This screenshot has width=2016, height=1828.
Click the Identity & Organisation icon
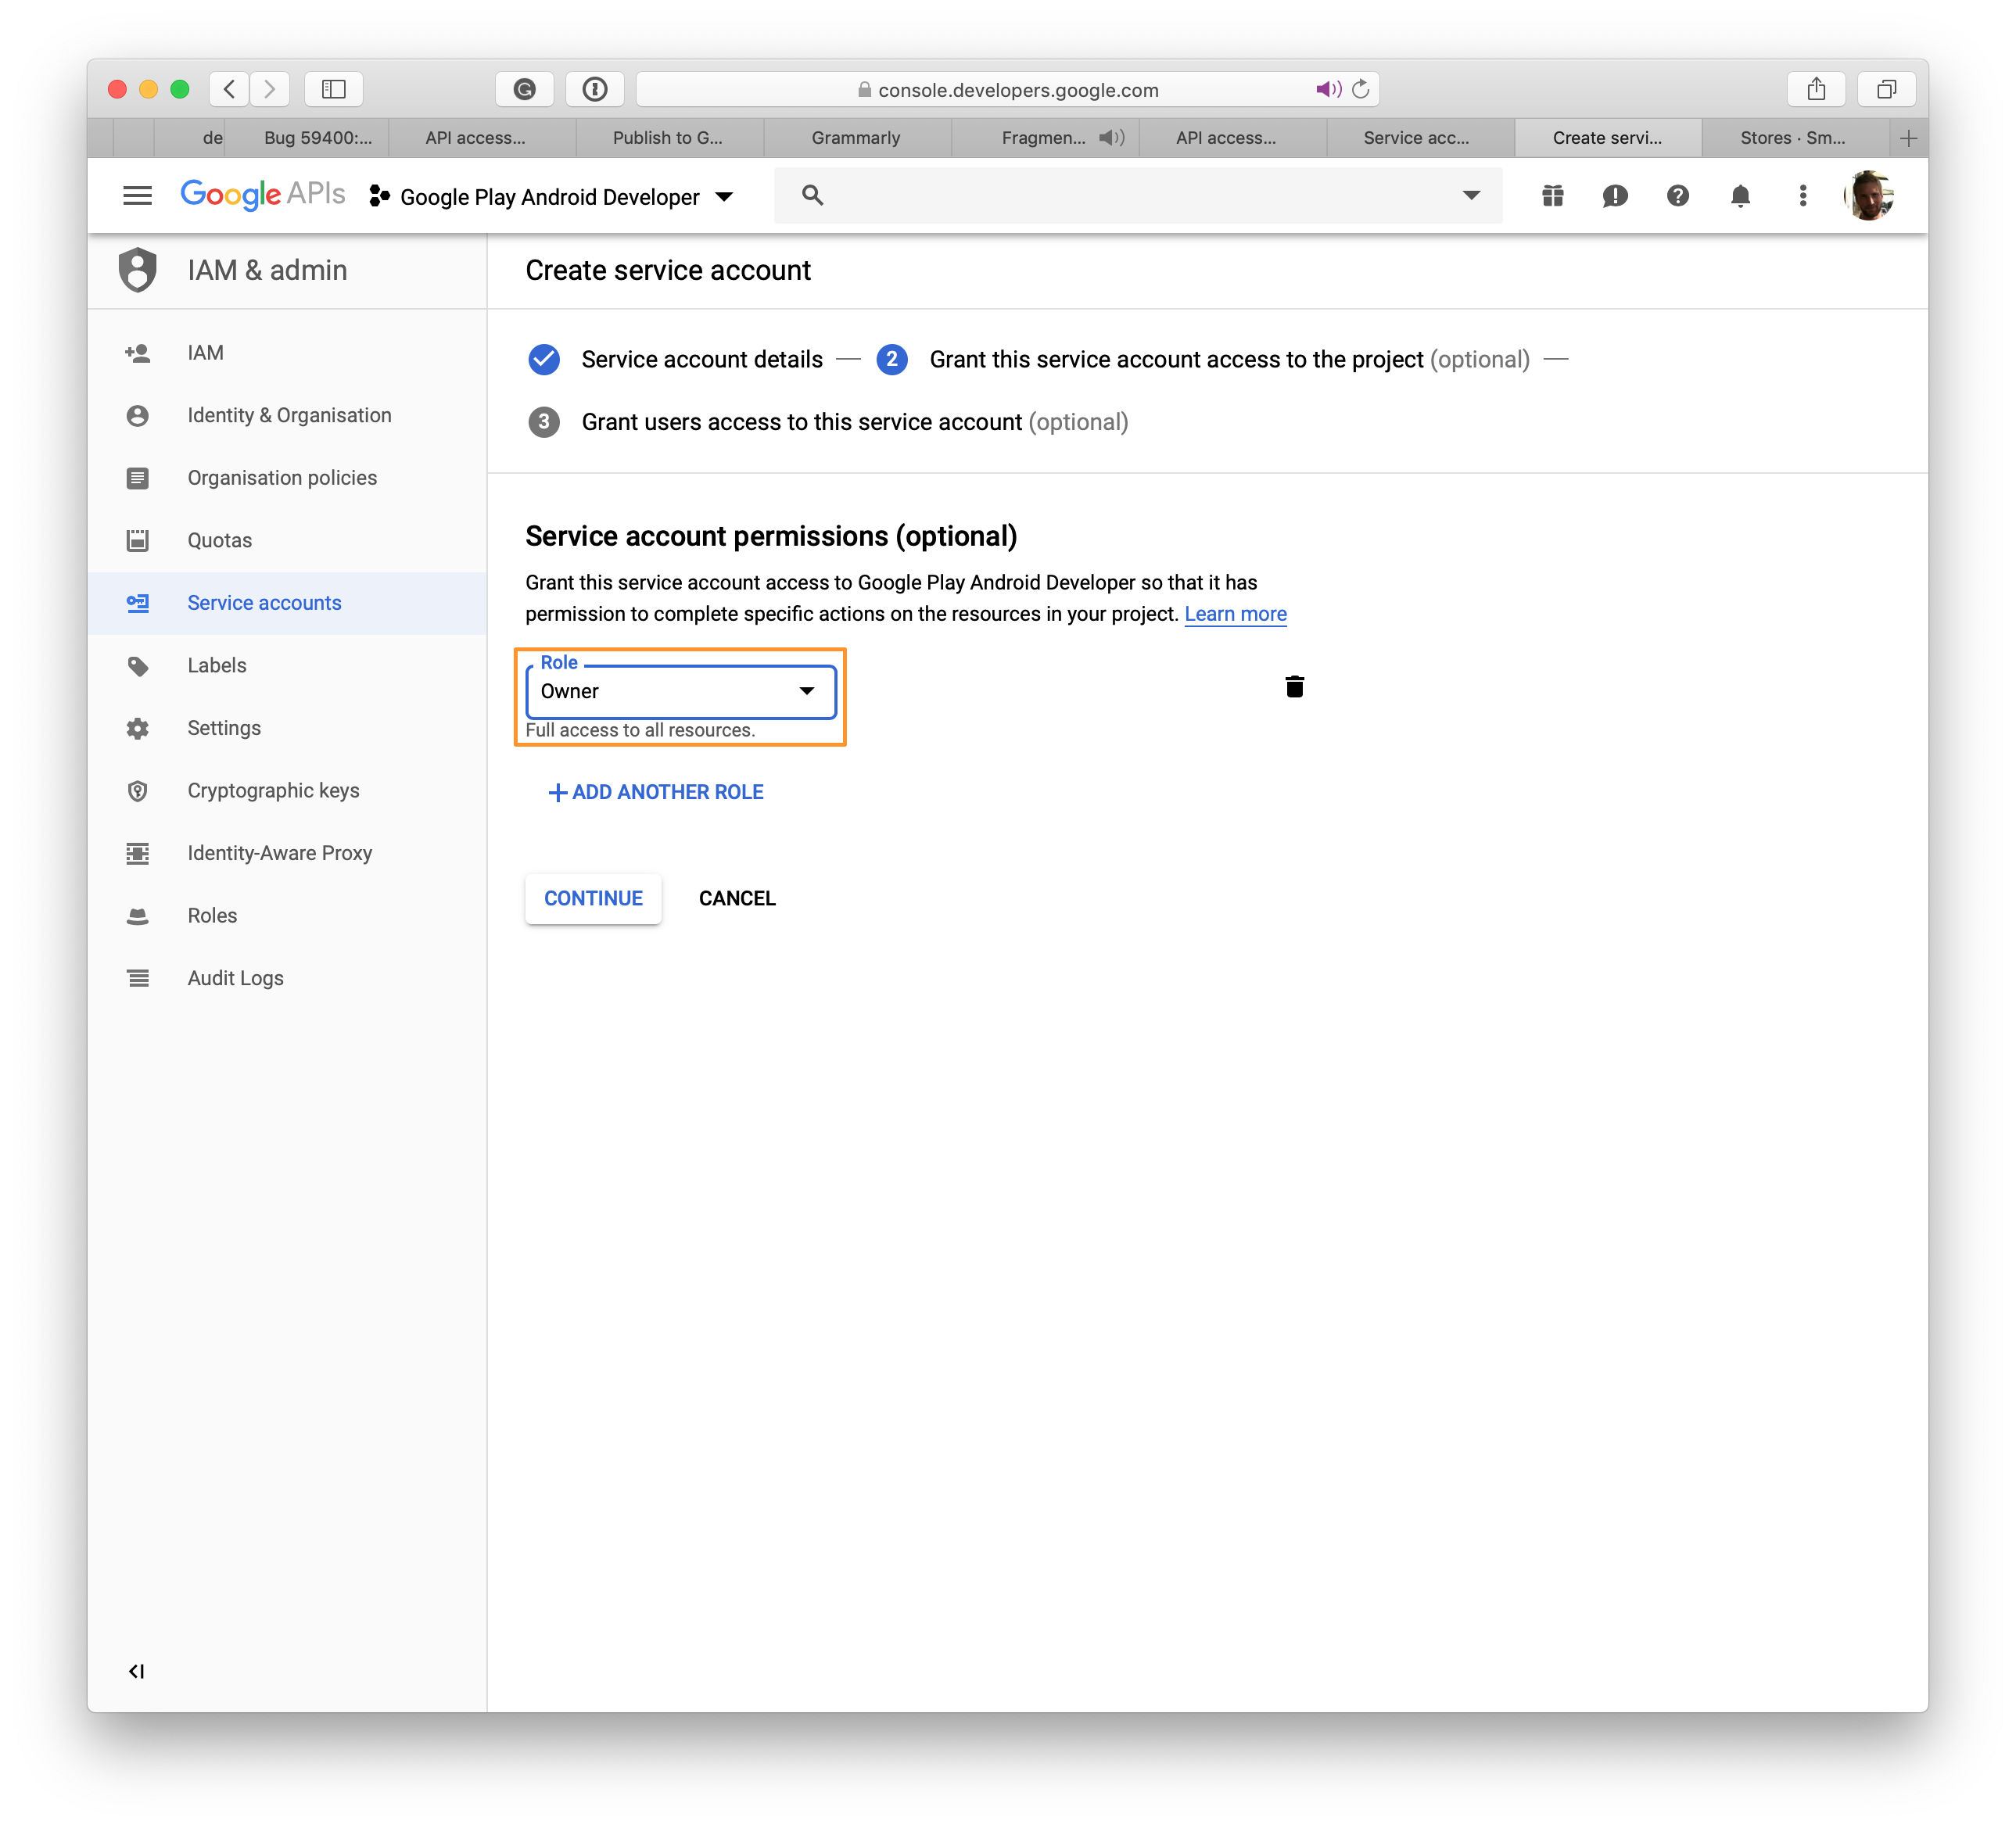pyautogui.click(x=141, y=414)
